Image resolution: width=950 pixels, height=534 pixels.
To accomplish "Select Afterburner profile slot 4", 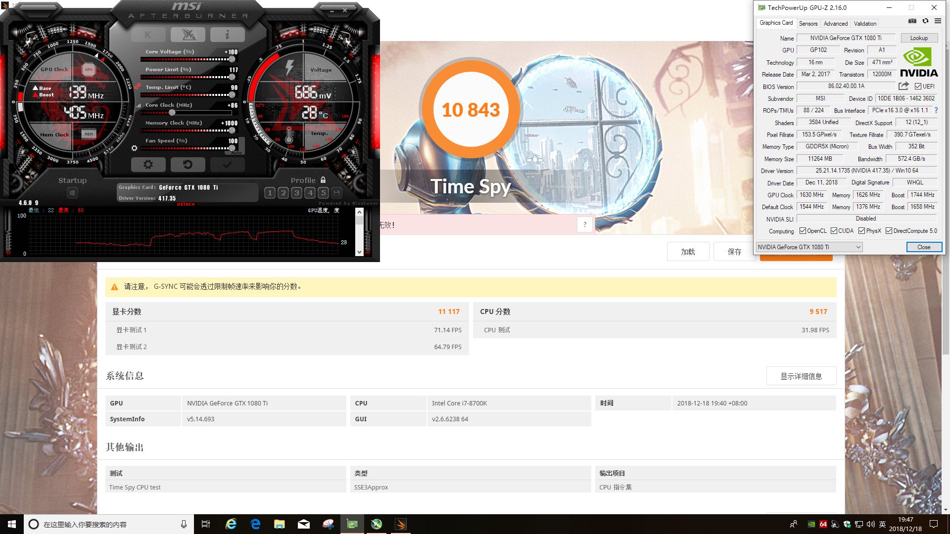I will [310, 193].
